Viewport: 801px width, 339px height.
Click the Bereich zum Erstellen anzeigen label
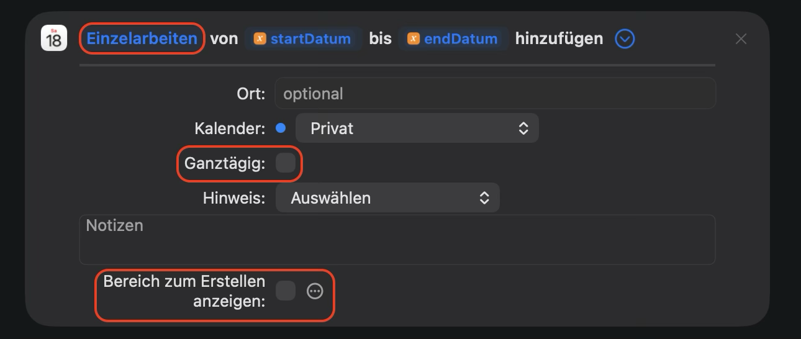184,291
